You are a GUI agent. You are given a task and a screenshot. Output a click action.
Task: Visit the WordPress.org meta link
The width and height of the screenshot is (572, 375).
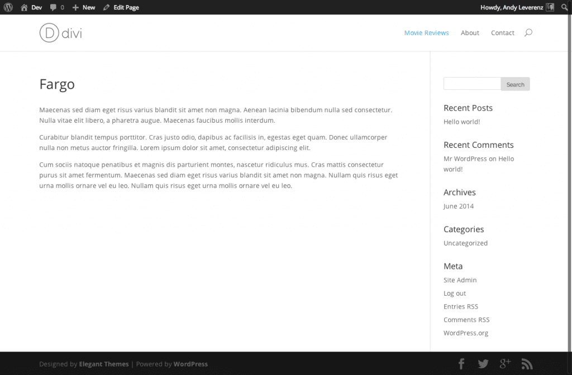coord(466,333)
